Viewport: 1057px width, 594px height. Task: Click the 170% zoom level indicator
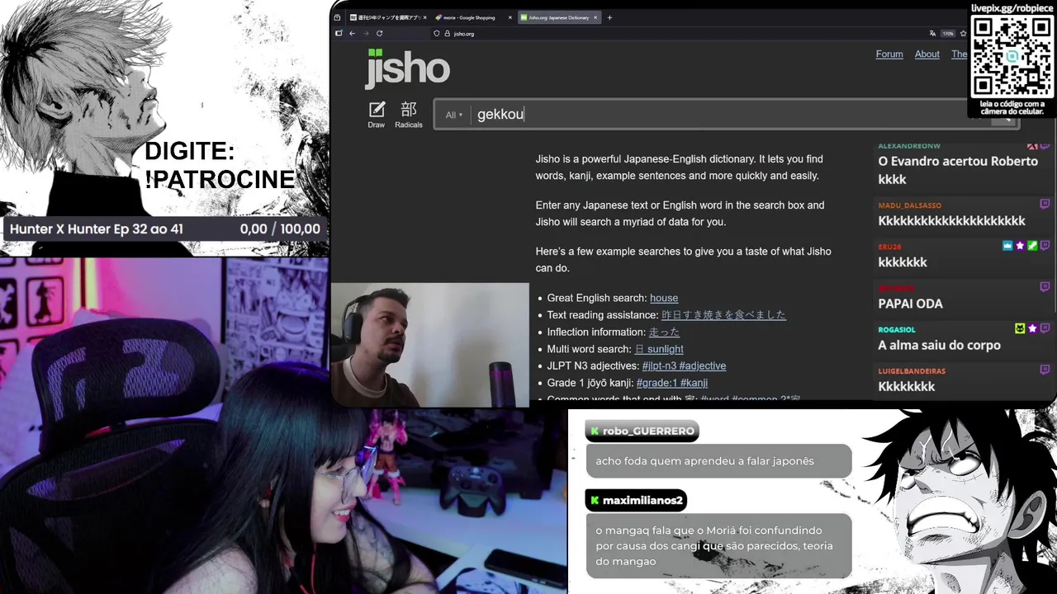(948, 34)
